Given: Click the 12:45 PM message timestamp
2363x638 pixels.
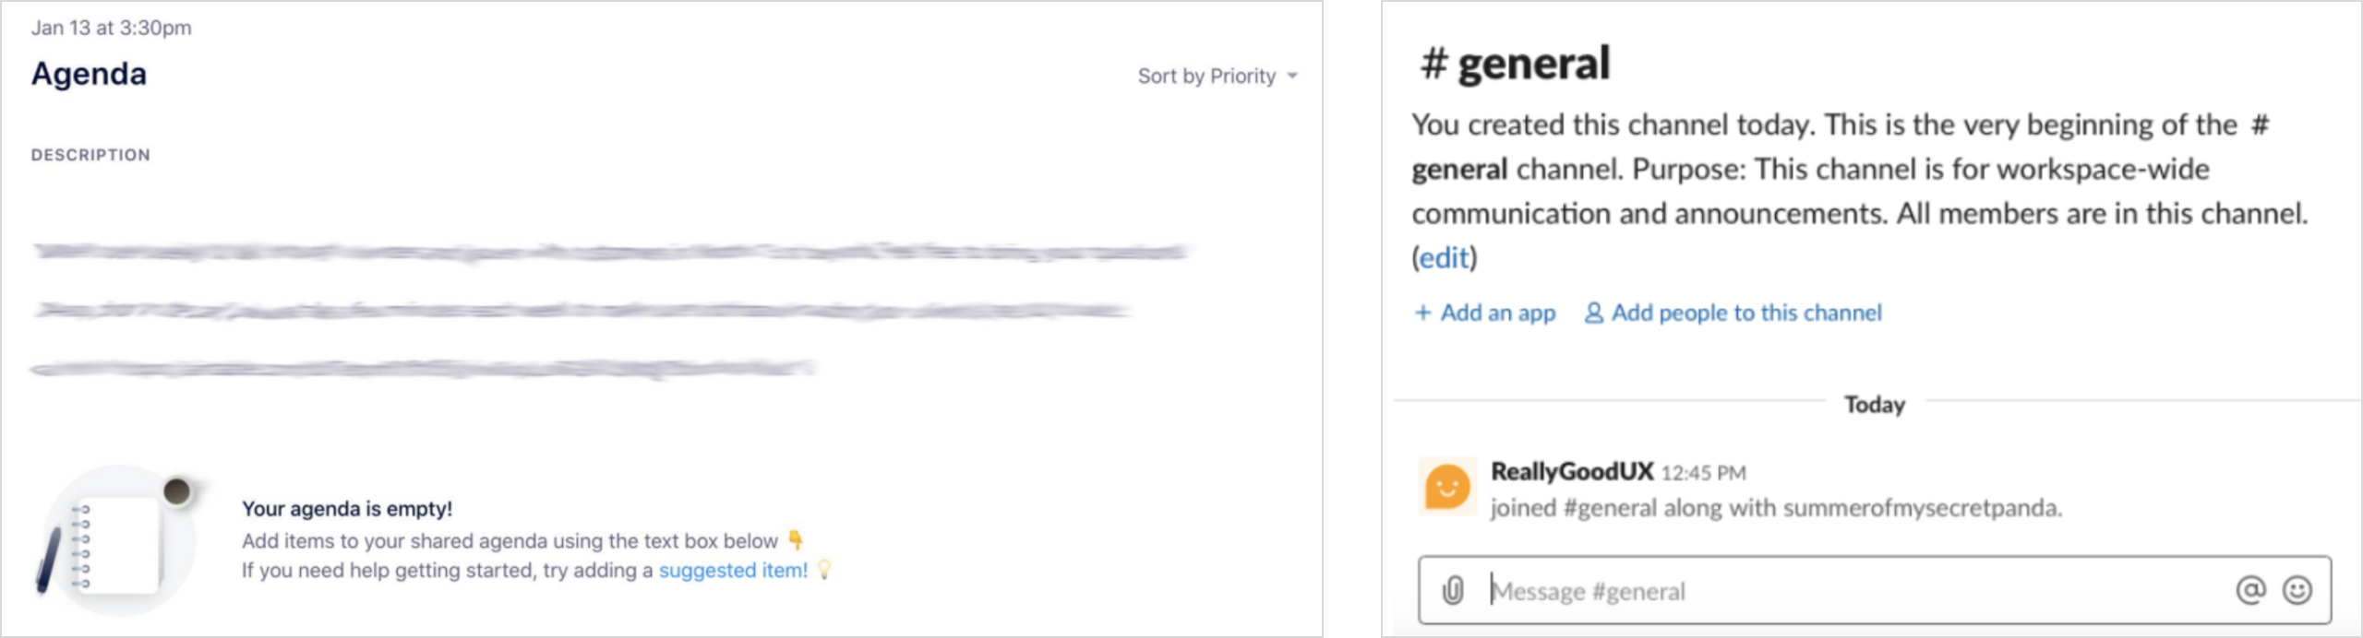Looking at the screenshot, I should 1703,474.
